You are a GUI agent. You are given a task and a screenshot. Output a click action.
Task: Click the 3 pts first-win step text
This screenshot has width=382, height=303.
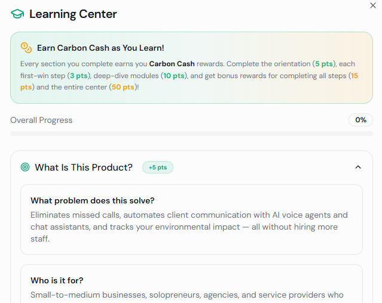(80, 75)
